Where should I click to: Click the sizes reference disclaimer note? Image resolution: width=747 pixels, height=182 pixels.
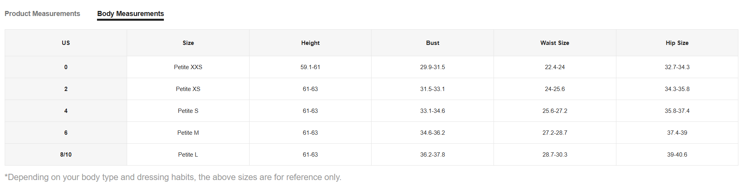(173, 177)
